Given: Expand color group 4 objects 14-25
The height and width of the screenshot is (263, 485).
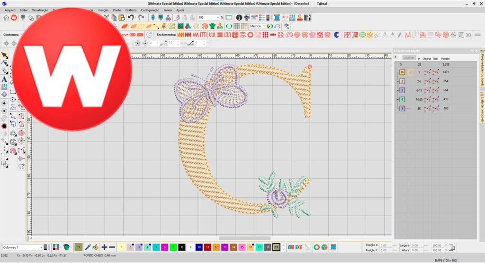Looking at the screenshot, I should tap(397, 99).
